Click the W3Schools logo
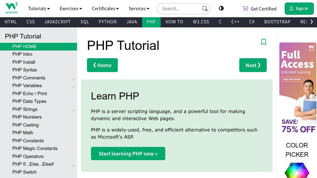The image size is (317, 178). click(11, 8)
